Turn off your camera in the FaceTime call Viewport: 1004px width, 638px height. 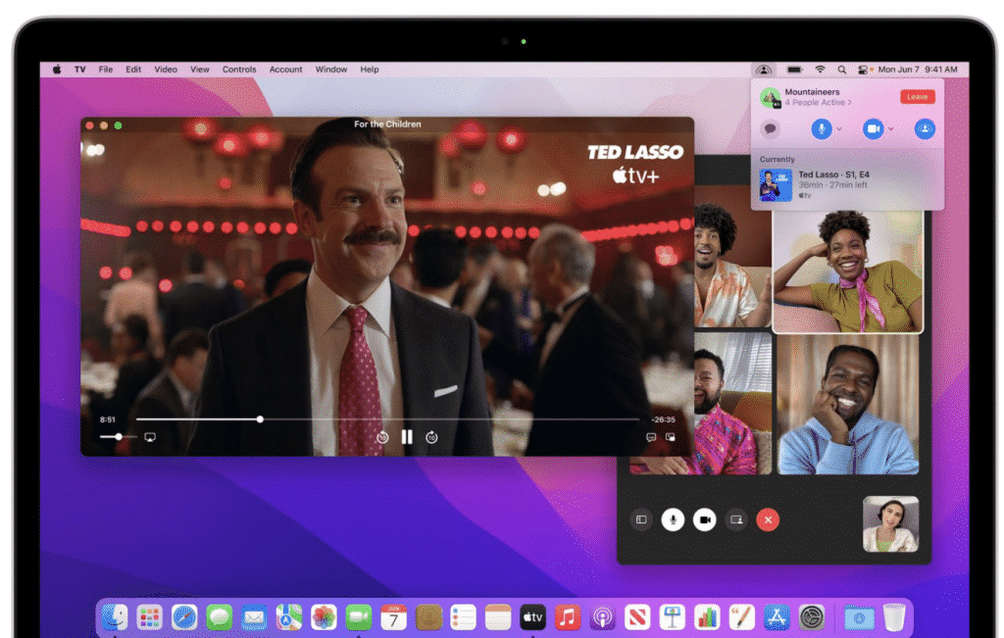tap(706, 519)
